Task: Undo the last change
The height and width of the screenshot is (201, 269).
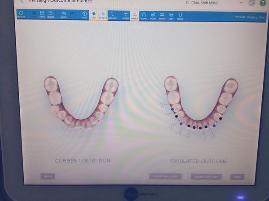Action: click(x=64, y=15)
